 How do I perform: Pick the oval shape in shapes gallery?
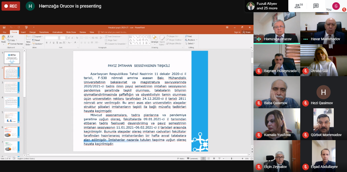pos(143,37)
